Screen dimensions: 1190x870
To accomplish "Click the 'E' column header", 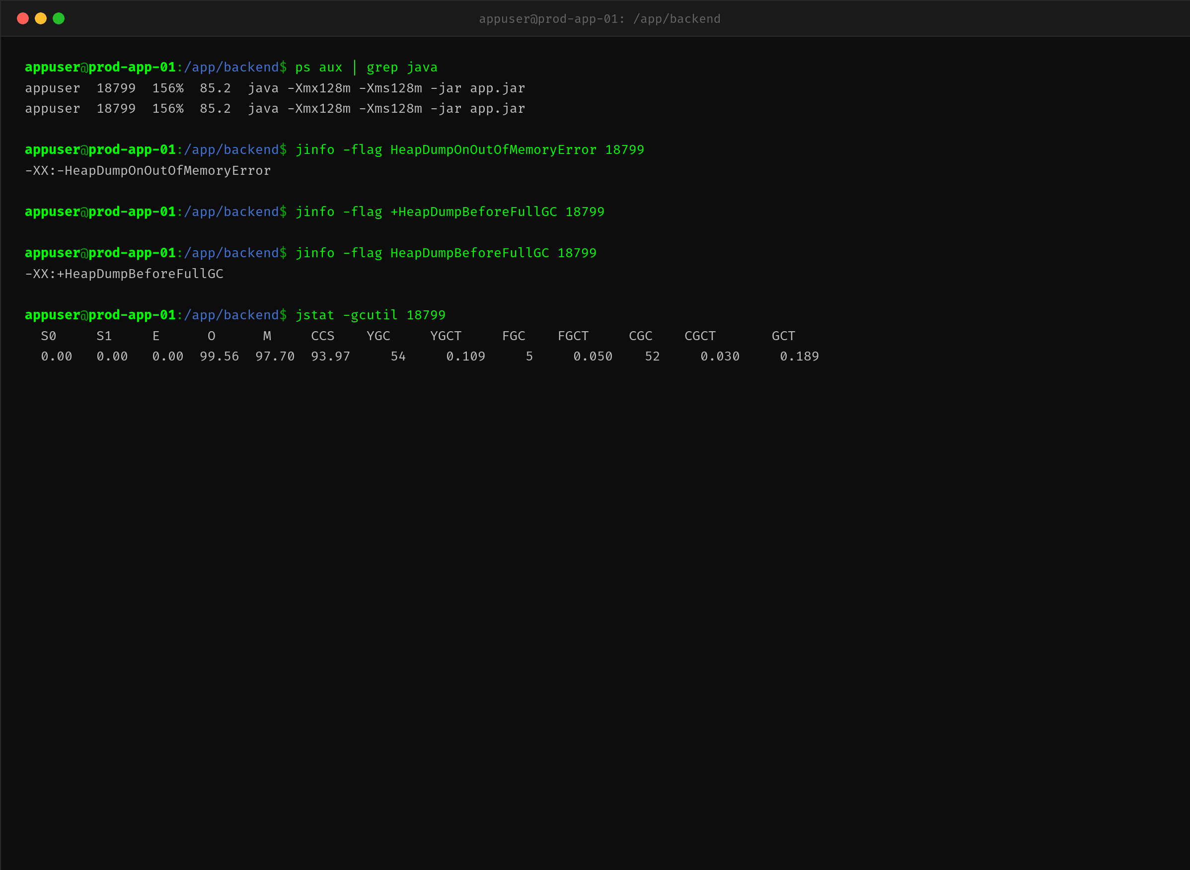I will [x=156, y=336].
